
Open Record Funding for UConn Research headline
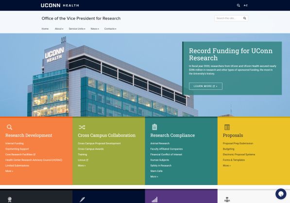coord(231,54)
